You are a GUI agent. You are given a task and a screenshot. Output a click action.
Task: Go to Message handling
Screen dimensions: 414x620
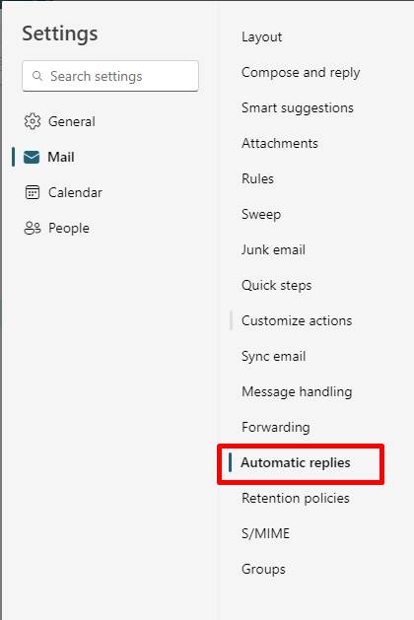[x=297, y=392]
